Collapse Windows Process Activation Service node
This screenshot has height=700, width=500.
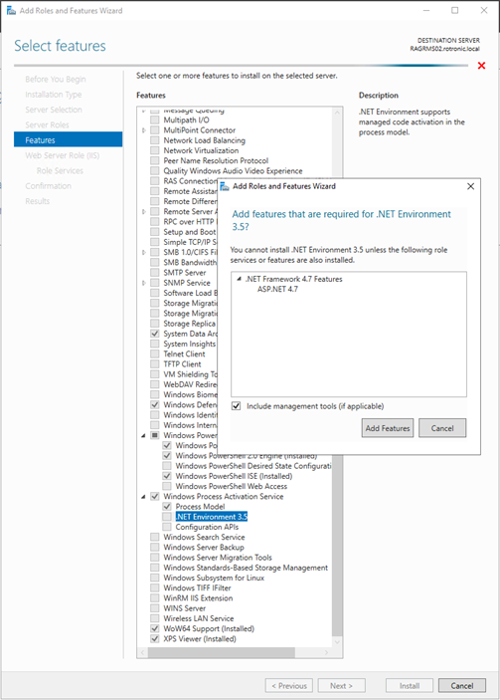[x=143, y=497]
